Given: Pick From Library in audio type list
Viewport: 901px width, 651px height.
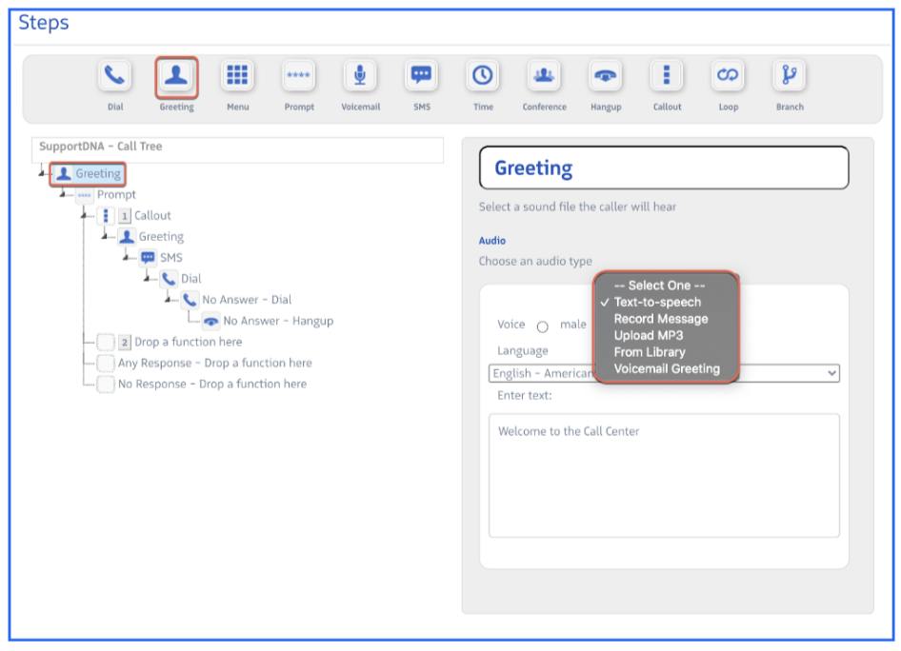Looking at the screenshot, I should point(649,352).
